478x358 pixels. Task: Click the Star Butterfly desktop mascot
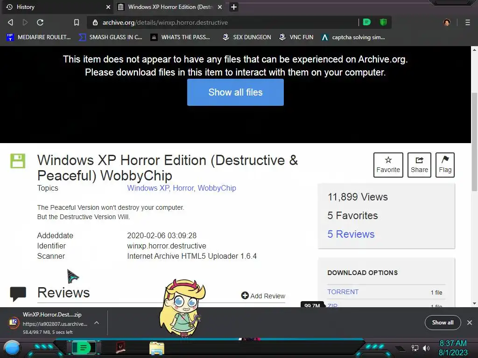(x=183, y=308)
